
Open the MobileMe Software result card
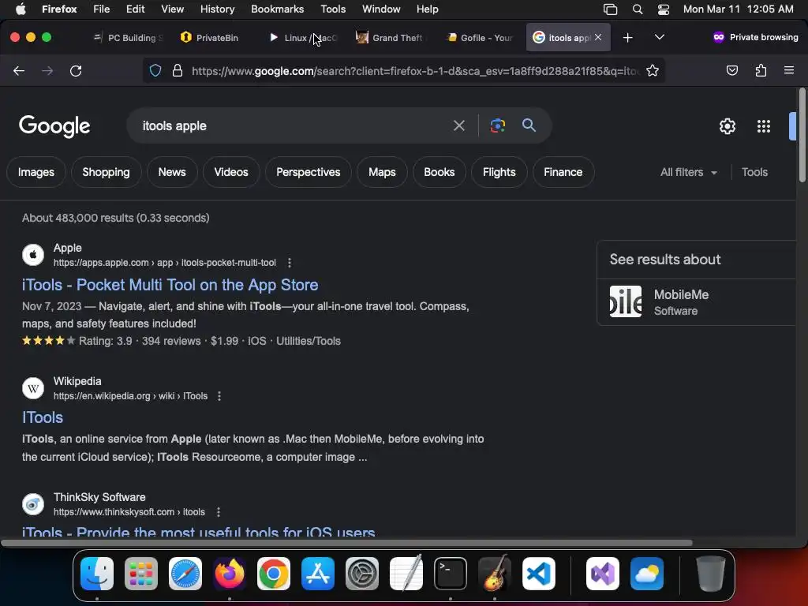tap(697, 302)
